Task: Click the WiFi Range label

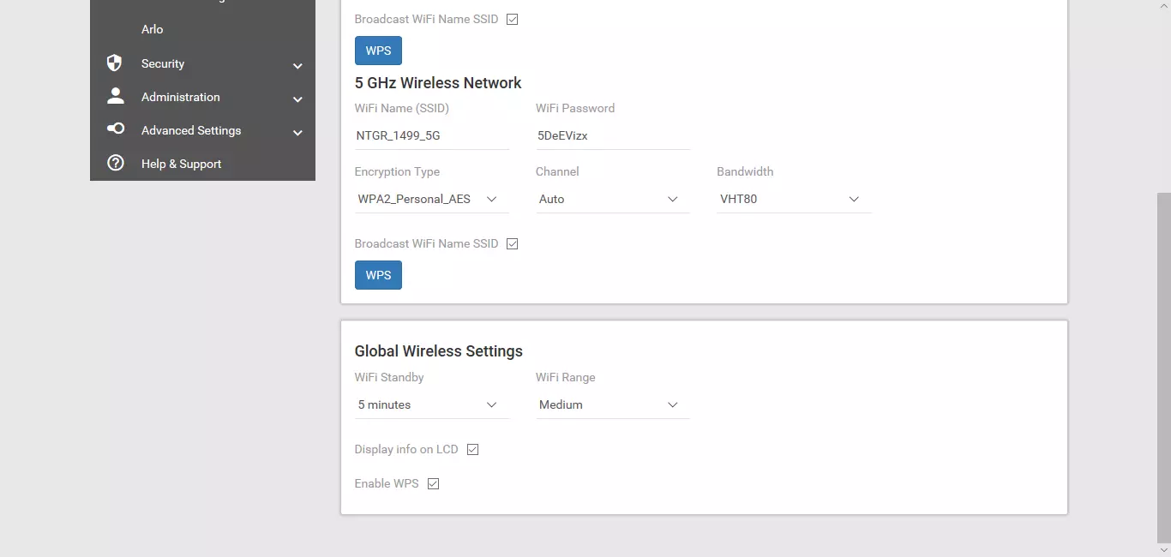Action: tap(565, 377)
